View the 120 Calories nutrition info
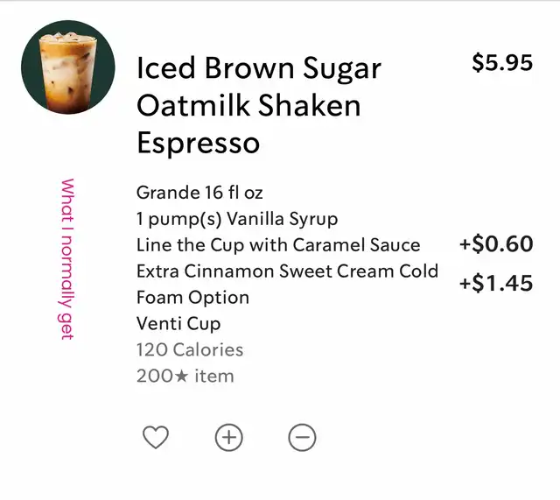The height and width of the screenshot is (500, 560). 190,350
